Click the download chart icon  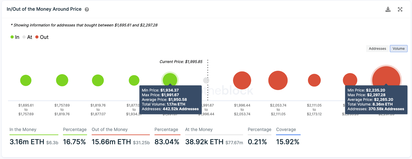[x=388, y=9]
